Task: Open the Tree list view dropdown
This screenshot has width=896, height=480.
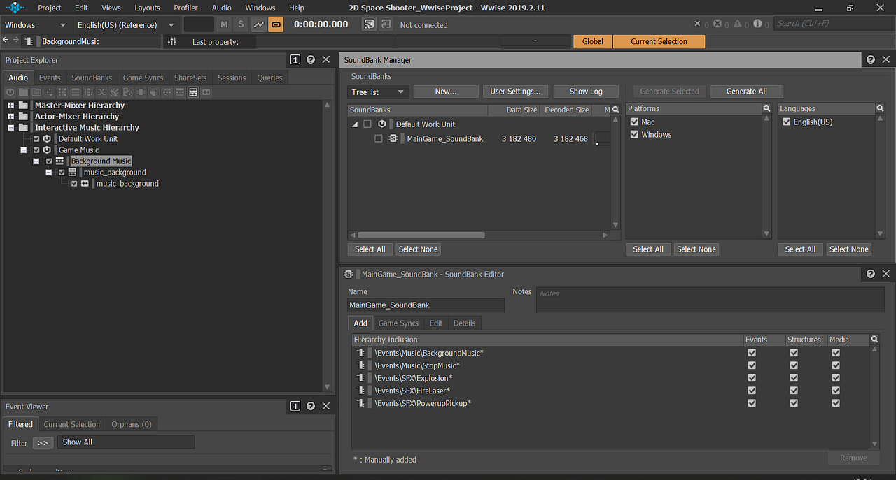Action: (x=377, y=92)
